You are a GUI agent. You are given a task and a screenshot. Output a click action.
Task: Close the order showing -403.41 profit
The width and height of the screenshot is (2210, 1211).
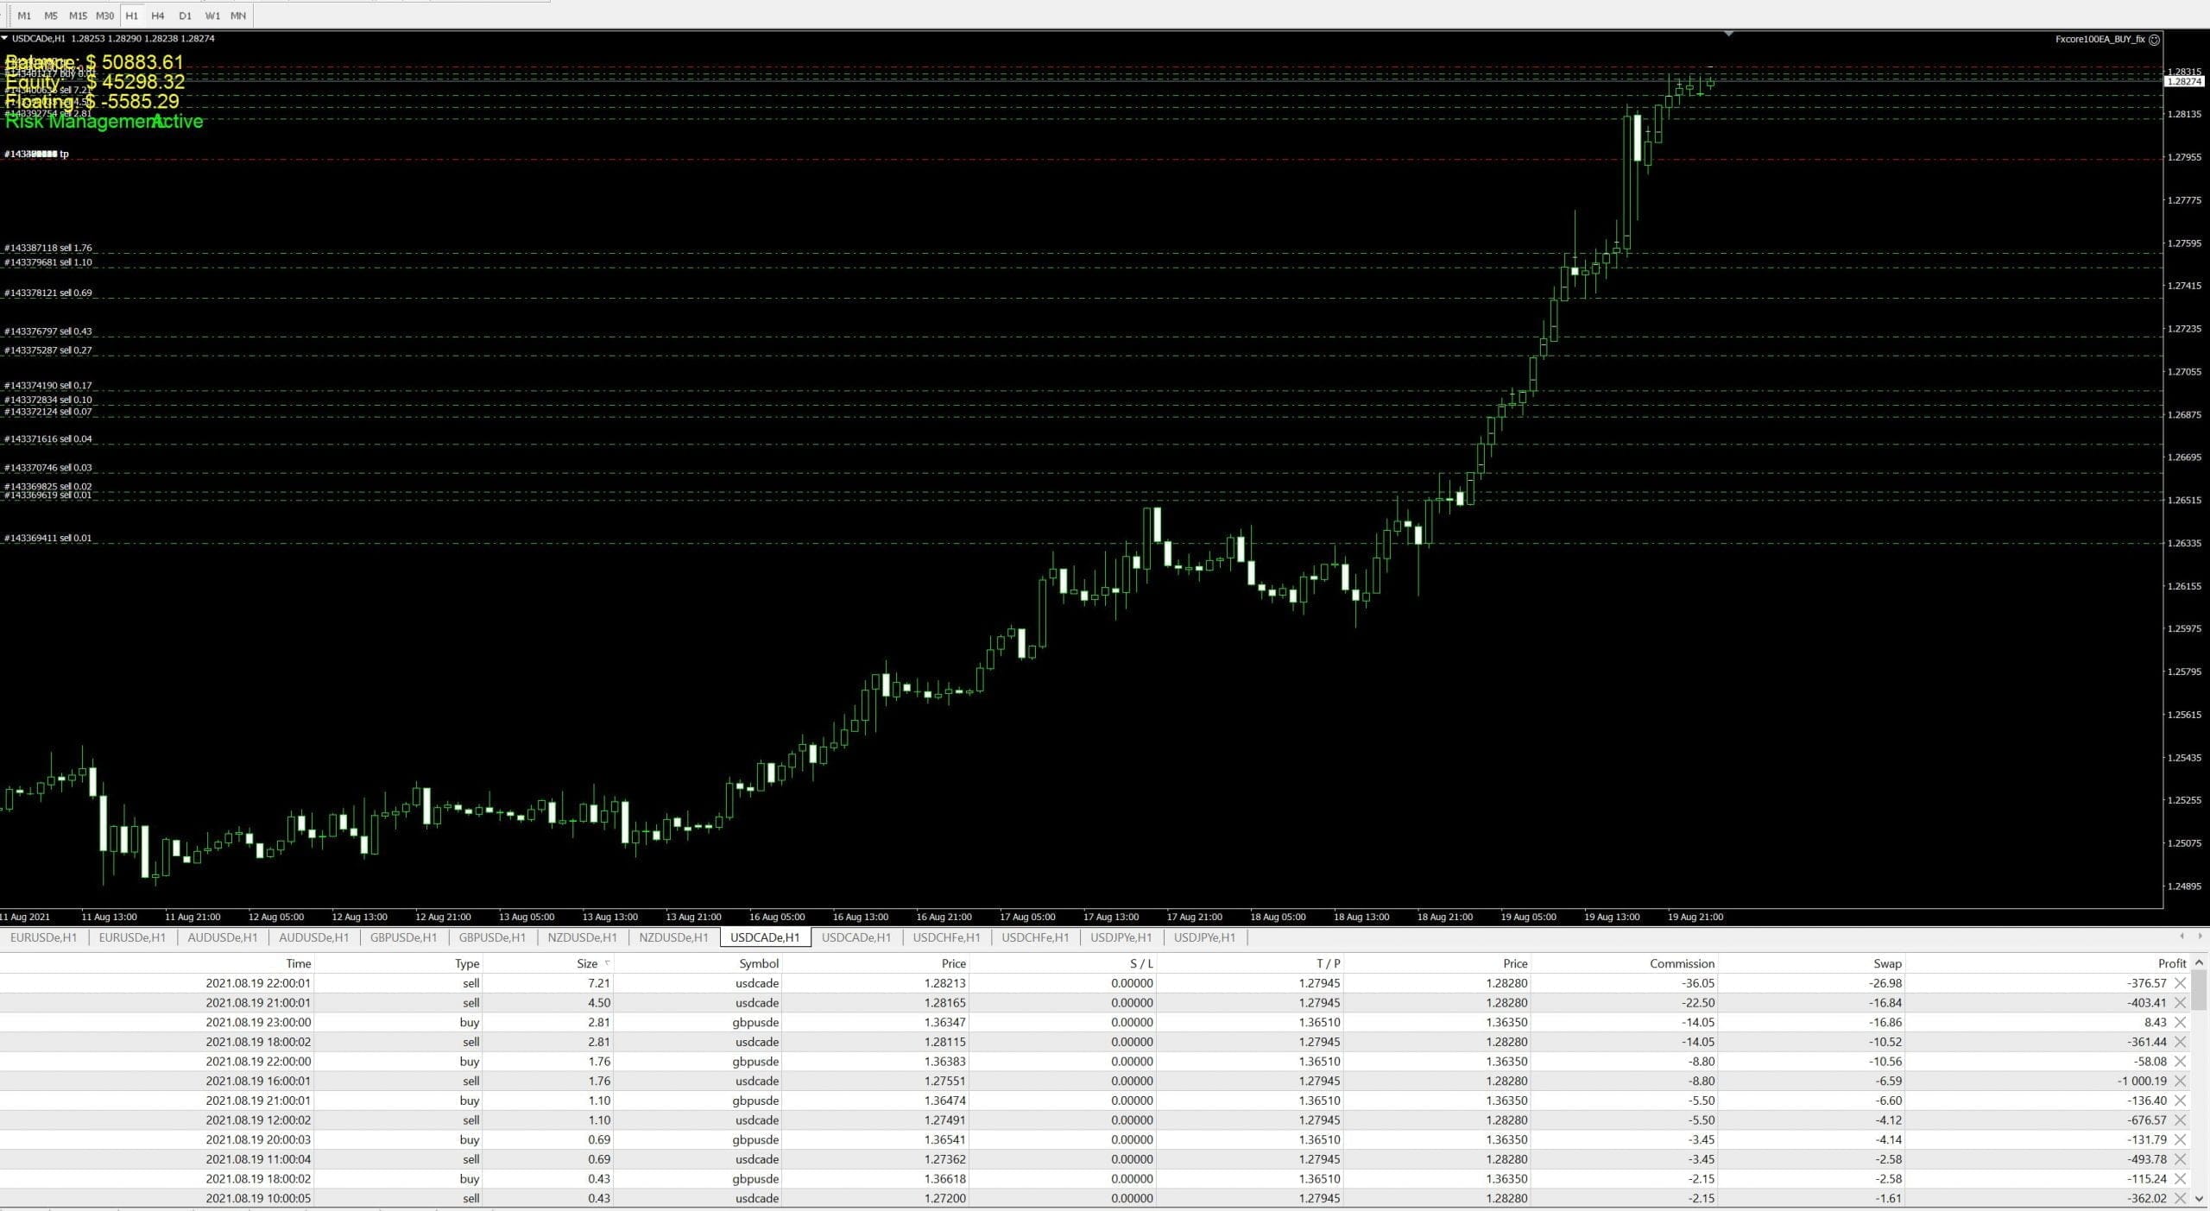coord(2180,1003)
